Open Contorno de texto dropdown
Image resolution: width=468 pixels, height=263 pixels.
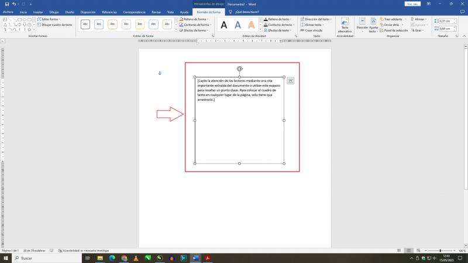279,25
